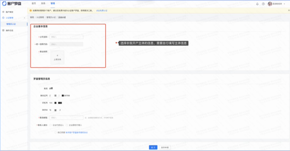Viewport: 290px width, 151px height.
Task: Switch to the 管理 top tab
Action: [53, 4]
